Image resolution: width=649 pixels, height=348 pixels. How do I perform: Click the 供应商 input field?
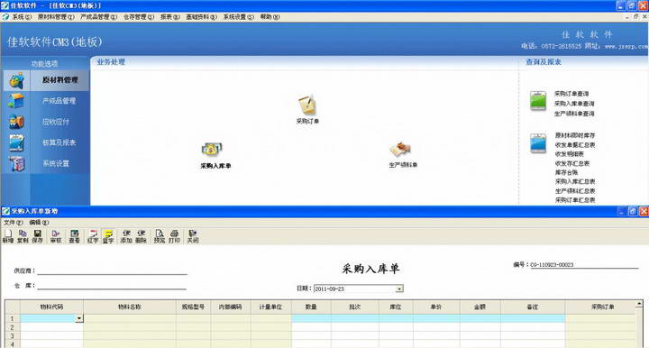pyautogui.click(x=112, y=270)
